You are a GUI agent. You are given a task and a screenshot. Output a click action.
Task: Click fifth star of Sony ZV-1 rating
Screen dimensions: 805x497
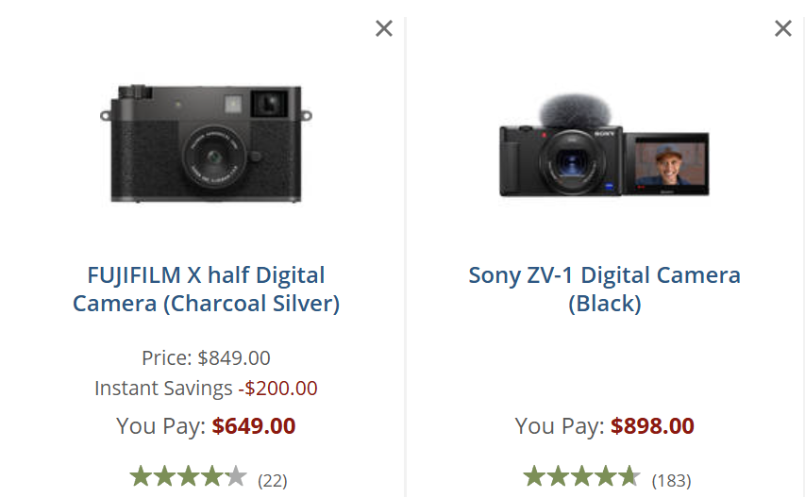point(628,477)
